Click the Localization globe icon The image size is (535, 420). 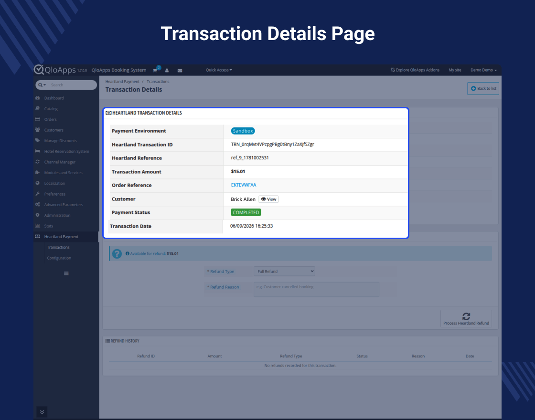[x=38, y=183]
